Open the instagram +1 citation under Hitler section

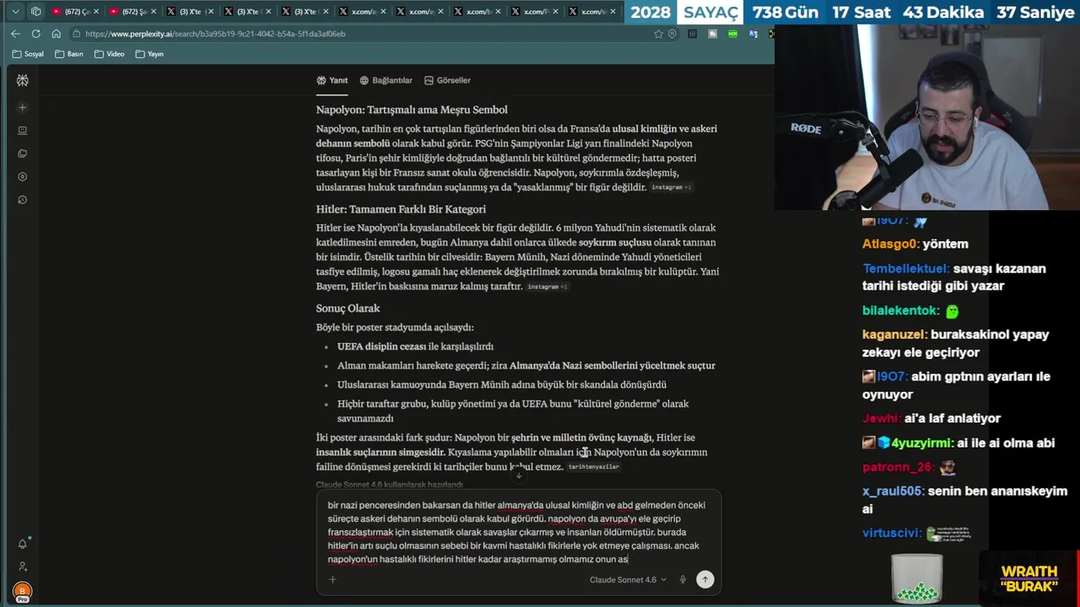point(547,287)
